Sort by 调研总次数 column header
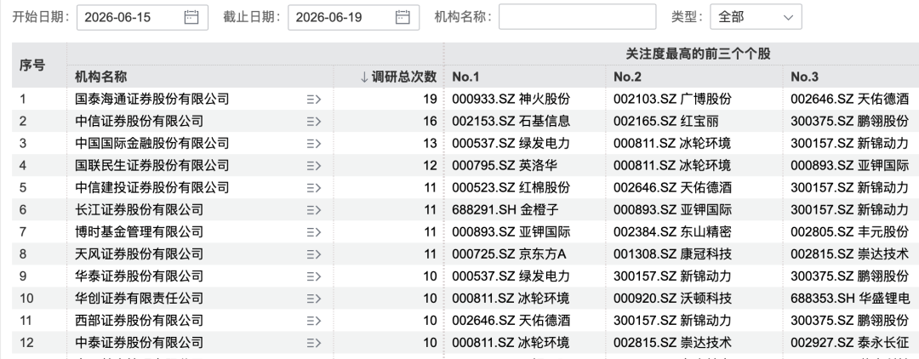This screenshot has height=359, width=919. click(398, 77)
